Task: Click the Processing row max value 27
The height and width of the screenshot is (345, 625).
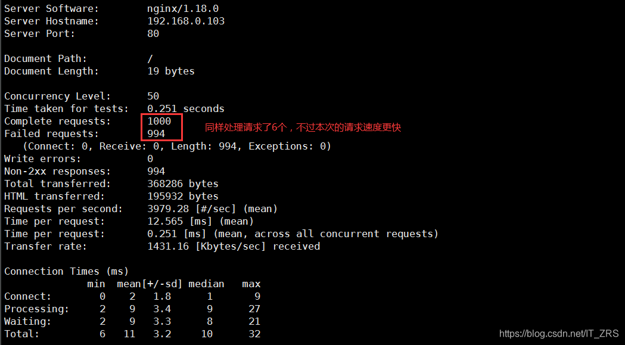Action: pos(254,309)
